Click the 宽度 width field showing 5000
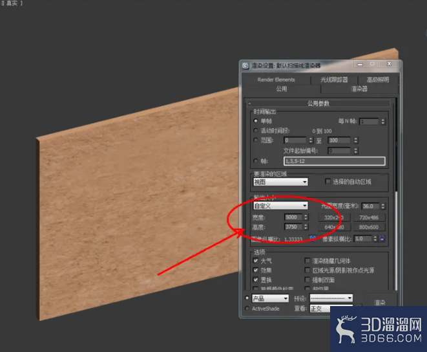 coord(293,217)
